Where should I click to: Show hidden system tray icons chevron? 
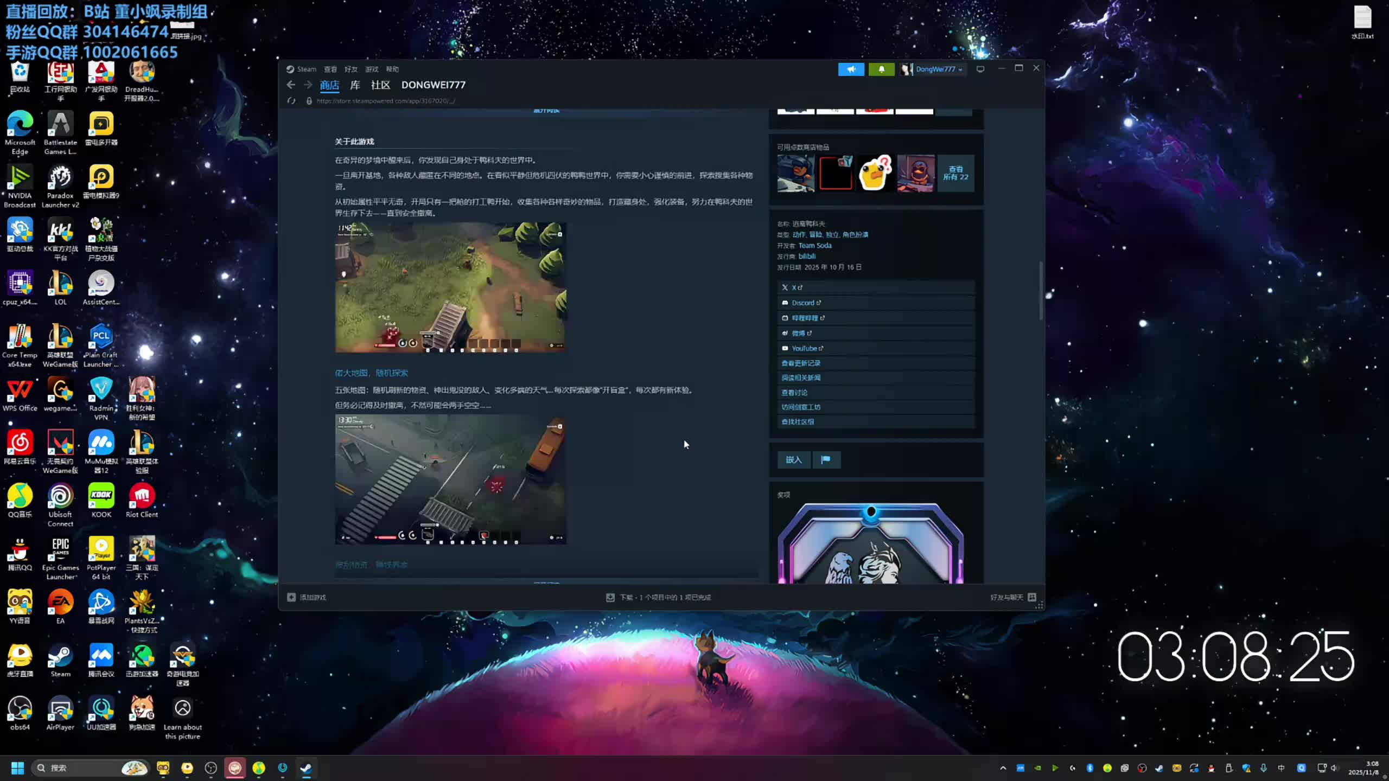click(x=1003, y=768)
